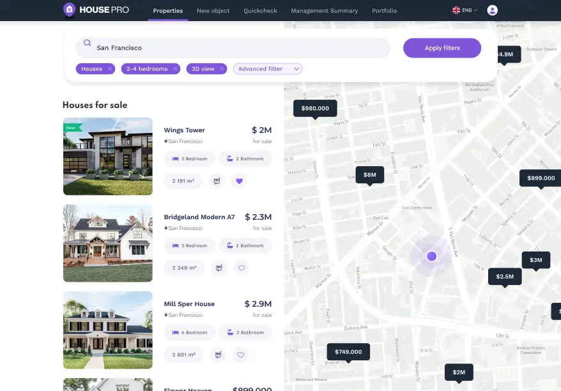This screenshot has height=391, width=561.
Task: Click the 2 191 m² area chip
Action: coord(183,181)
